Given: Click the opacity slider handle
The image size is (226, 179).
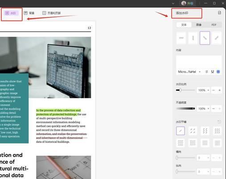Looking at the screenshot, I should 194,108.
